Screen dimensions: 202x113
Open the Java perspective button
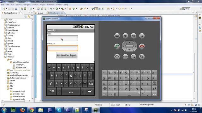click(x=187, y=9)
